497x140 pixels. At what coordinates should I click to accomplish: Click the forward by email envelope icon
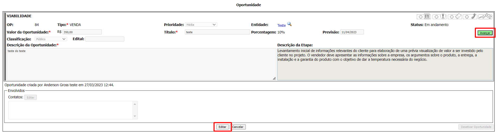pyautogui.click(x=485, y=16)
